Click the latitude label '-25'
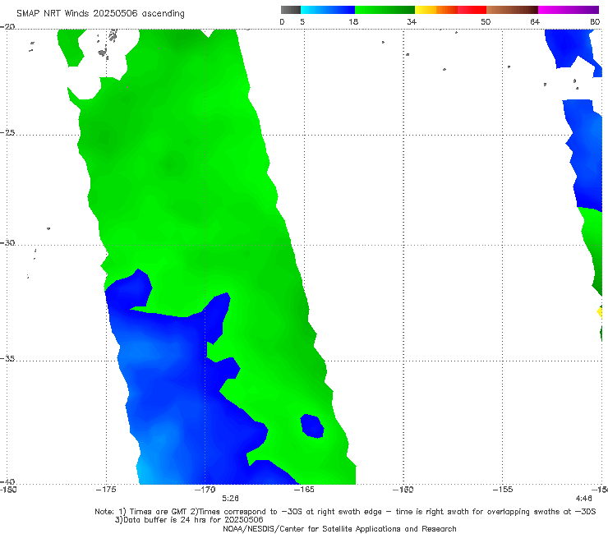 [7, 132]
